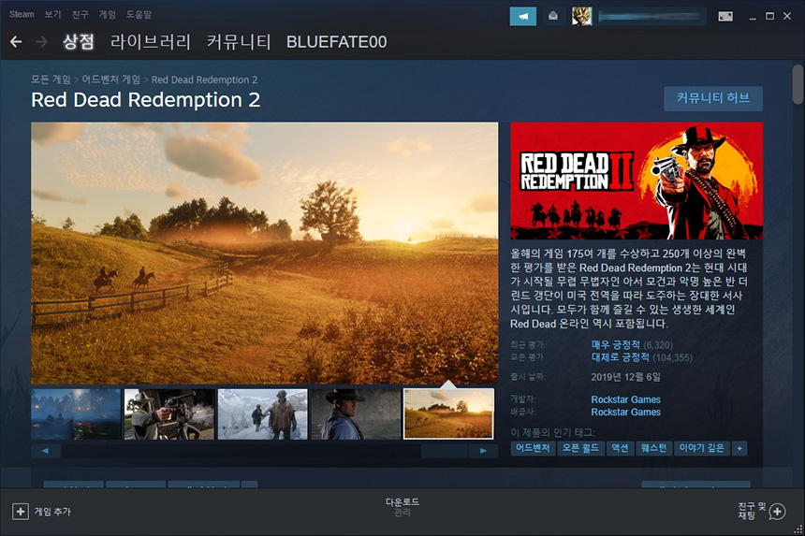Screen dimensions: 805x536
Task: Click the user avatar picture
Action: tap(581, 17)
